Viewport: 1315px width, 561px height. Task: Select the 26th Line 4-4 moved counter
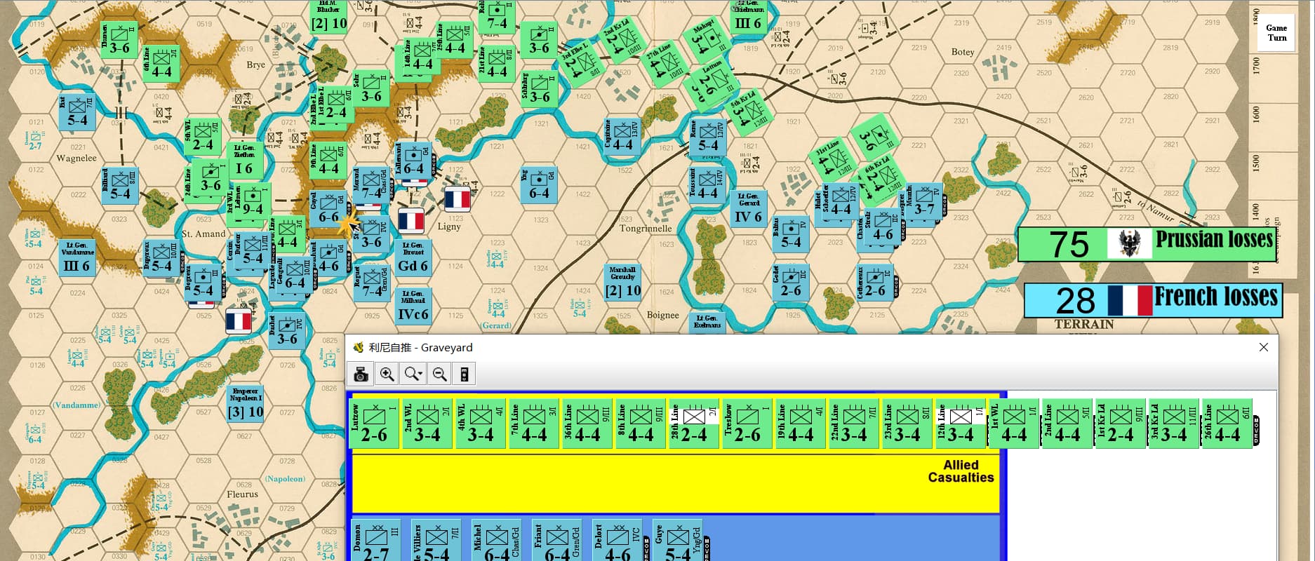point(1227,424)
